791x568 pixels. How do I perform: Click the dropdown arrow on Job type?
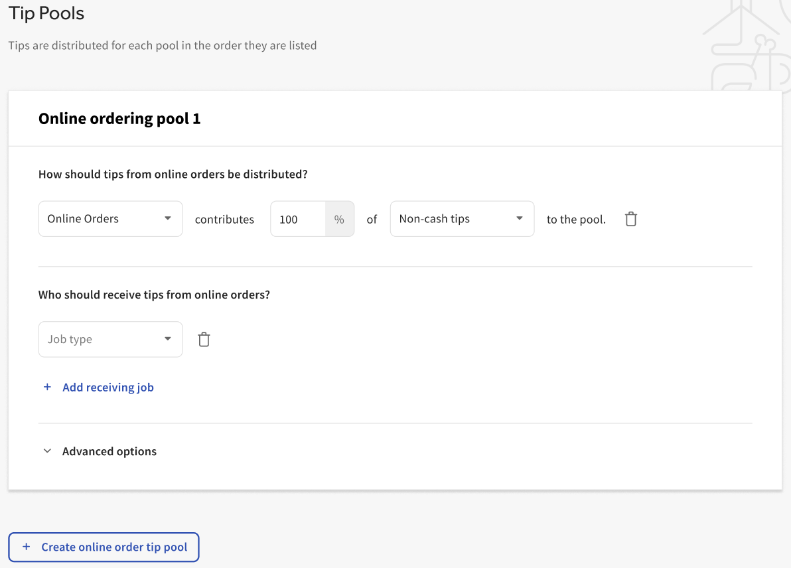pos(169,339)
